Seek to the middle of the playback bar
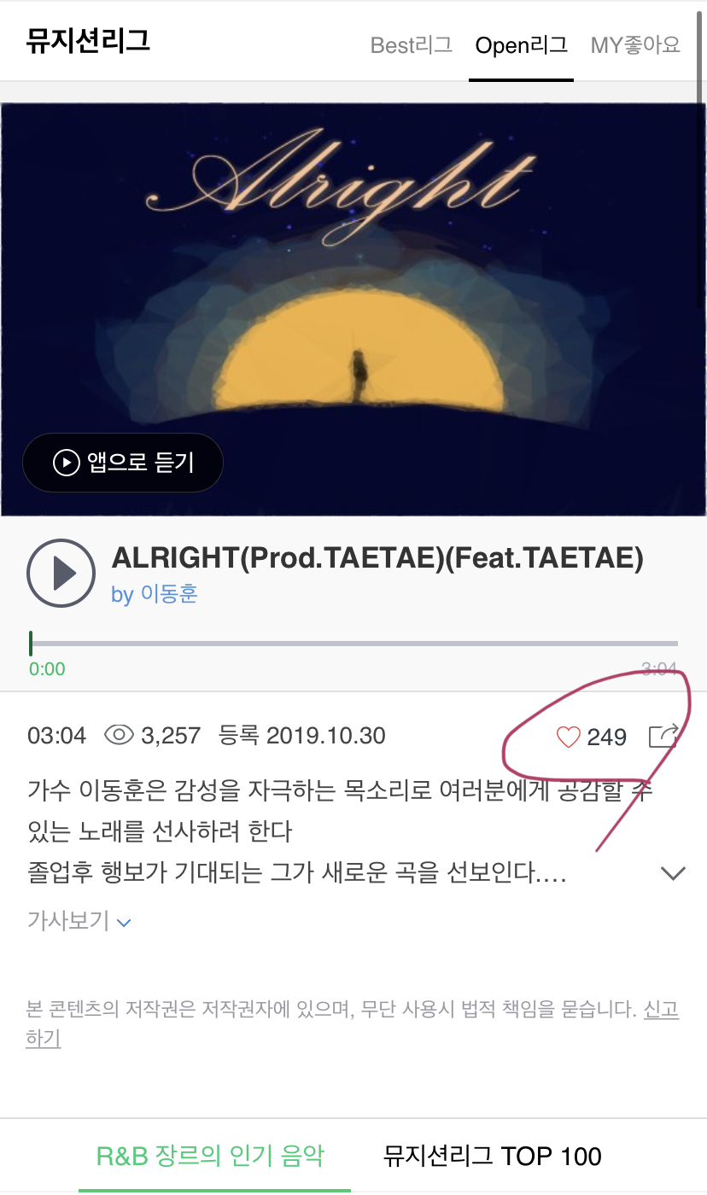This screenshot has height=1195, width=707. [x=353, y=644]
